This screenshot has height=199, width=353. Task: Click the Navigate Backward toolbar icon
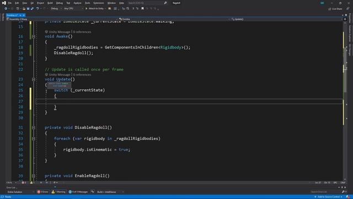(6, 9)
